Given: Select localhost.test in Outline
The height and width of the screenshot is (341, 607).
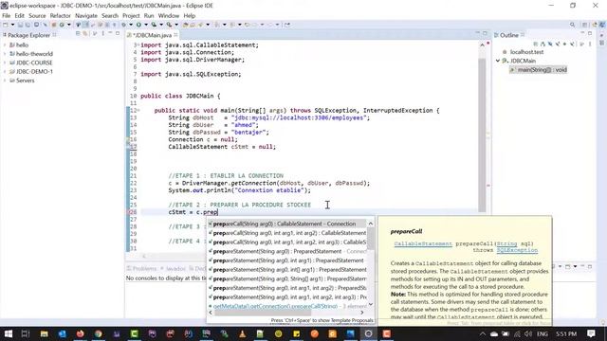Looking at the screenshot, I should pos(526,52).
